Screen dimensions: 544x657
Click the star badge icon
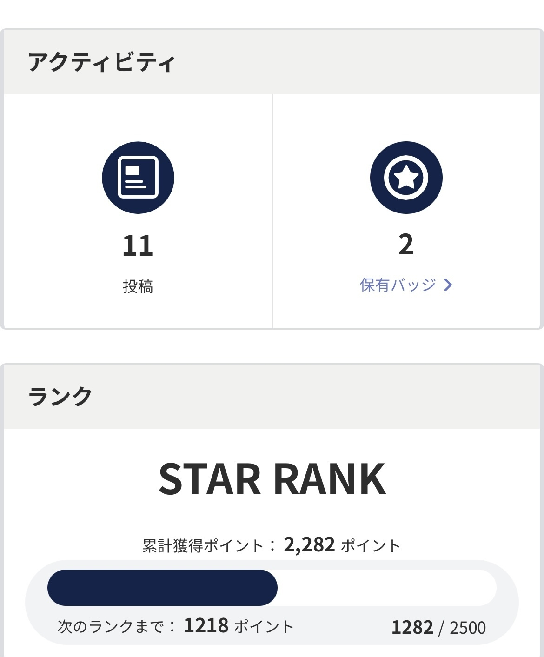[x=406, y=178]
